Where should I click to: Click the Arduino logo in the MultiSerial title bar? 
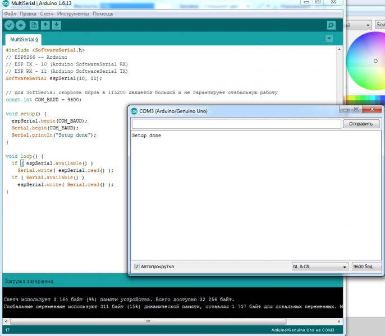[6, 3]
